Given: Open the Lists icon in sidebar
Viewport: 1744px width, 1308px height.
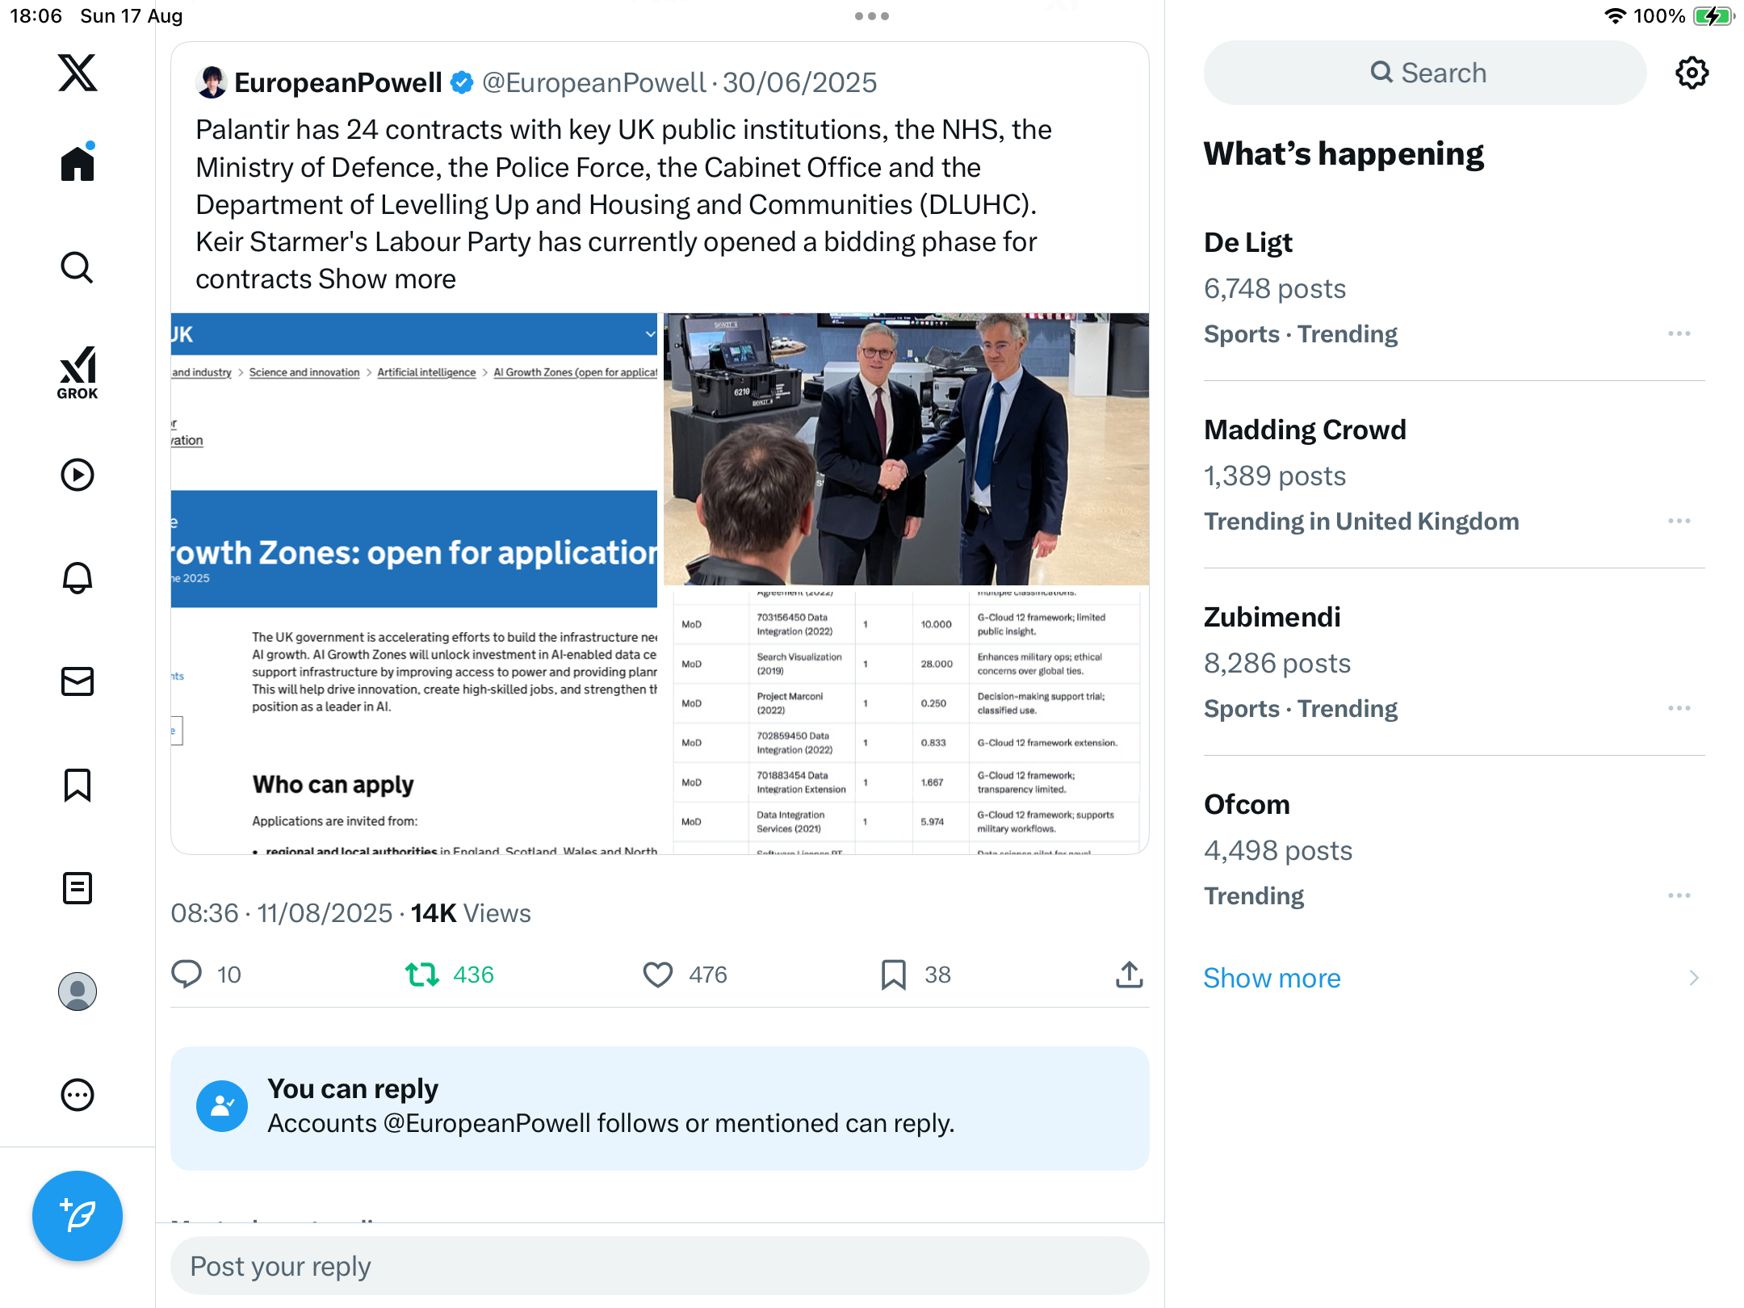Looking at the screenshot, I should (78, 888).
